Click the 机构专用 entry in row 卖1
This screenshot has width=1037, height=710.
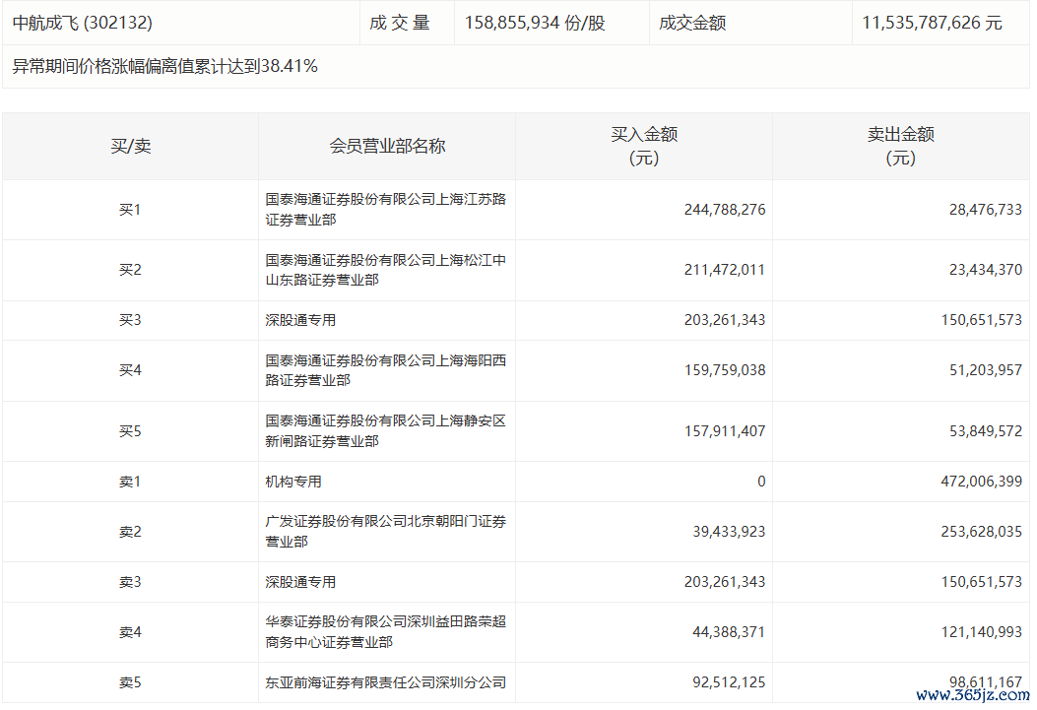[293, 482]
